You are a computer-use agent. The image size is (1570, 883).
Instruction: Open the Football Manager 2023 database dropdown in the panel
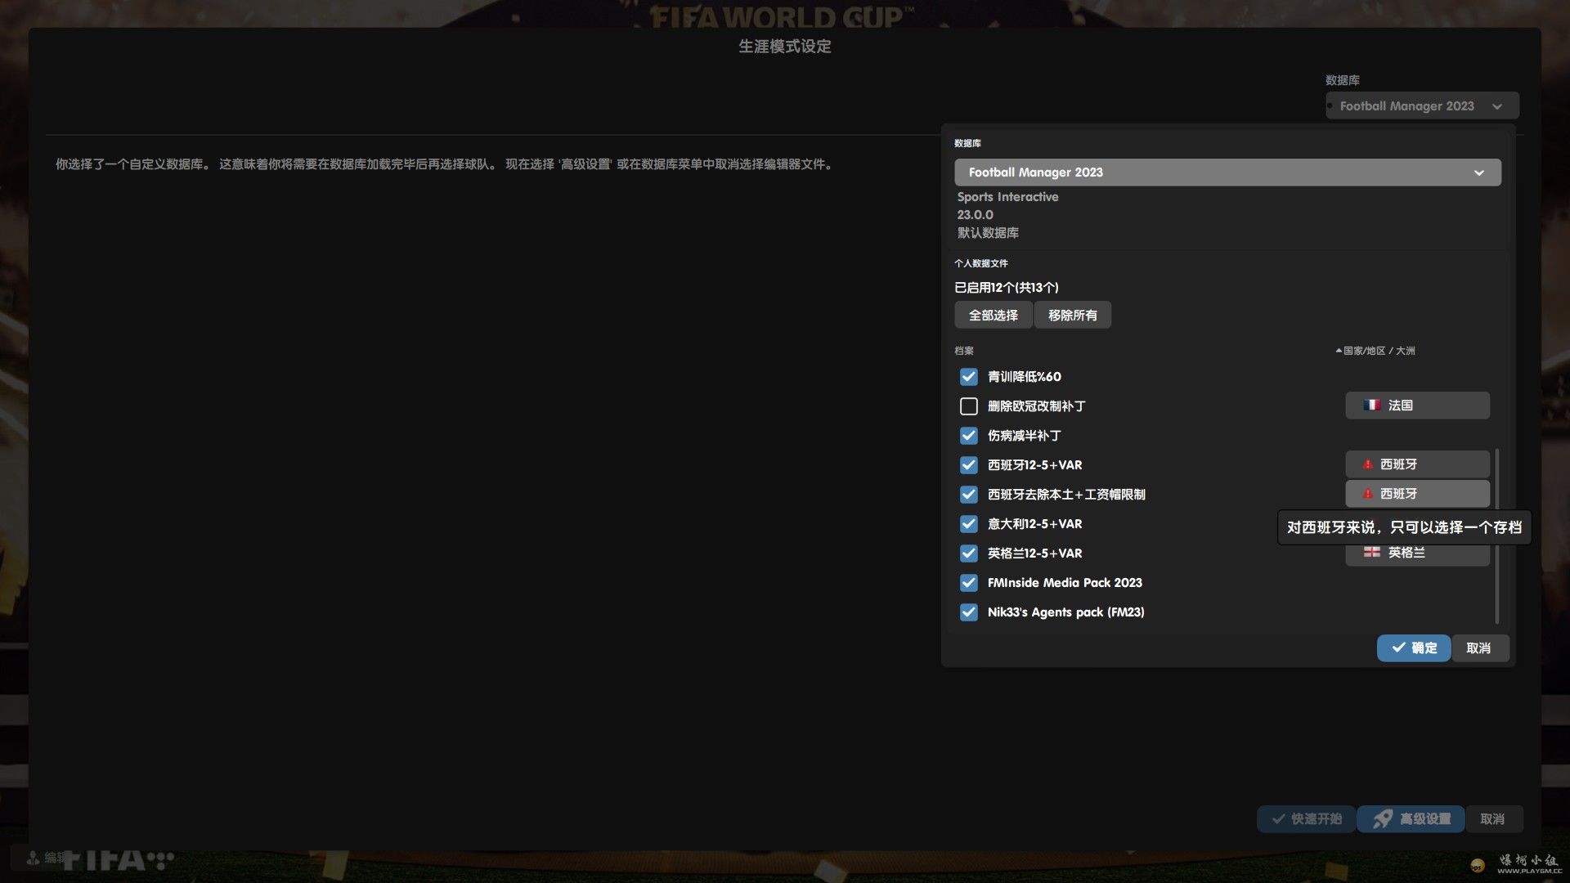pos(1227,173)
